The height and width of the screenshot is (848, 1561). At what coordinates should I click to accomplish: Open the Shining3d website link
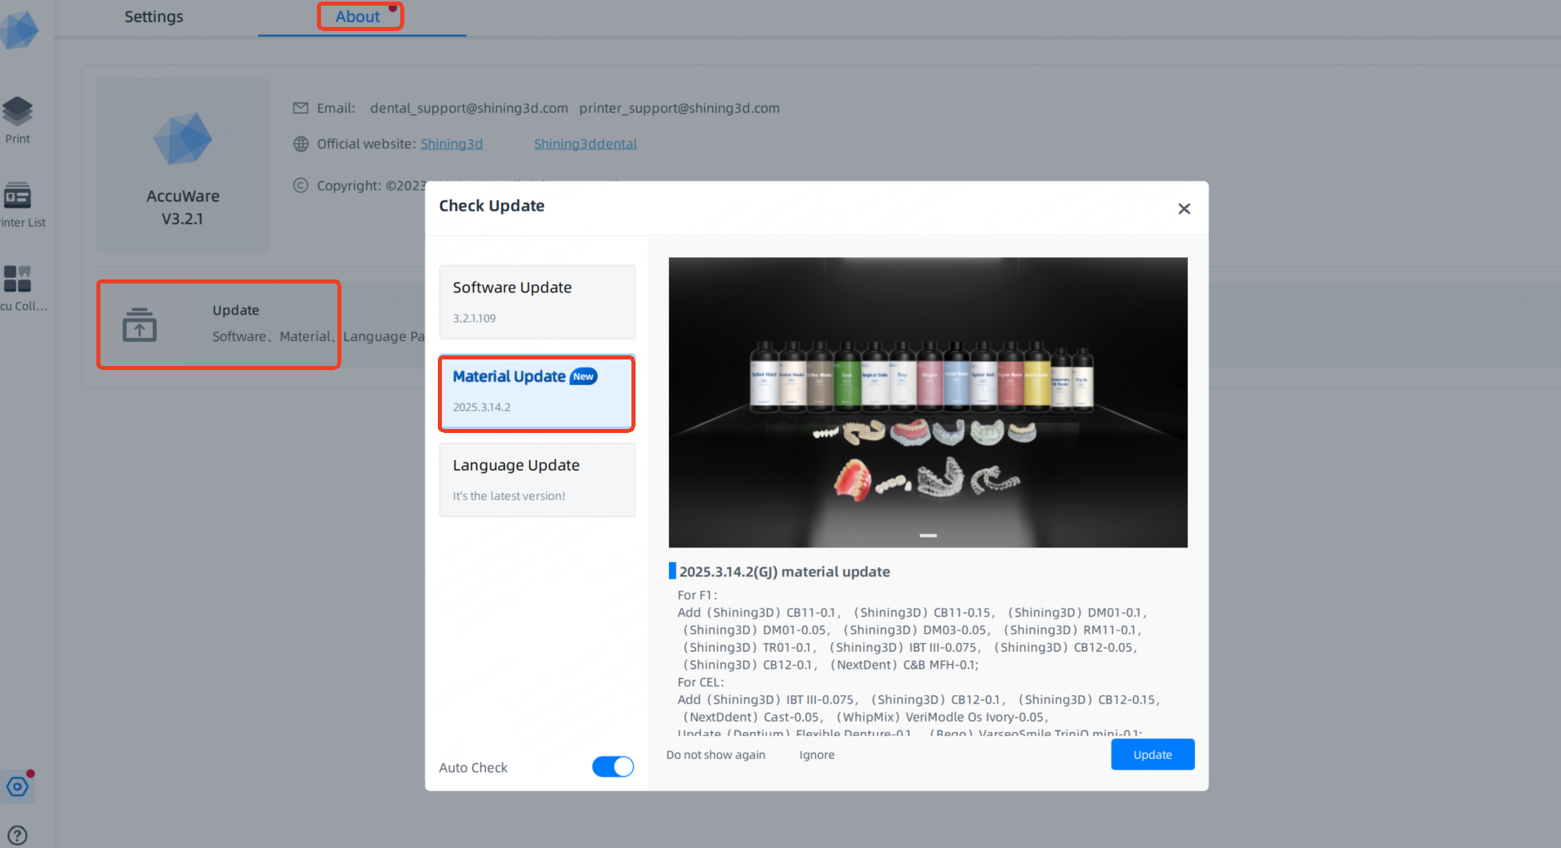click(452, 144)
